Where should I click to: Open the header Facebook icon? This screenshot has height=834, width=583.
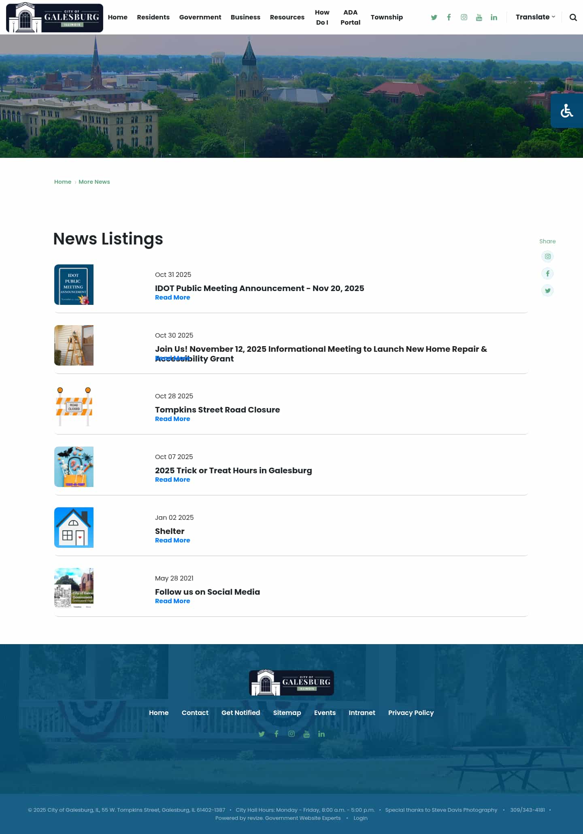449,17
